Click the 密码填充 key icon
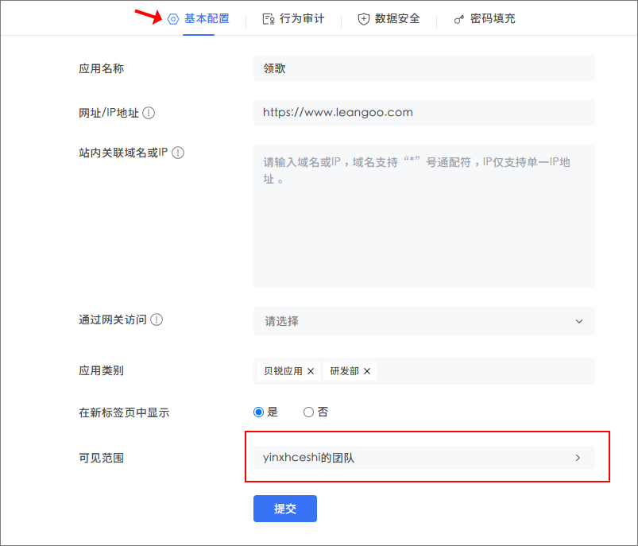The image size is (638, 546). tap(459, 18)
